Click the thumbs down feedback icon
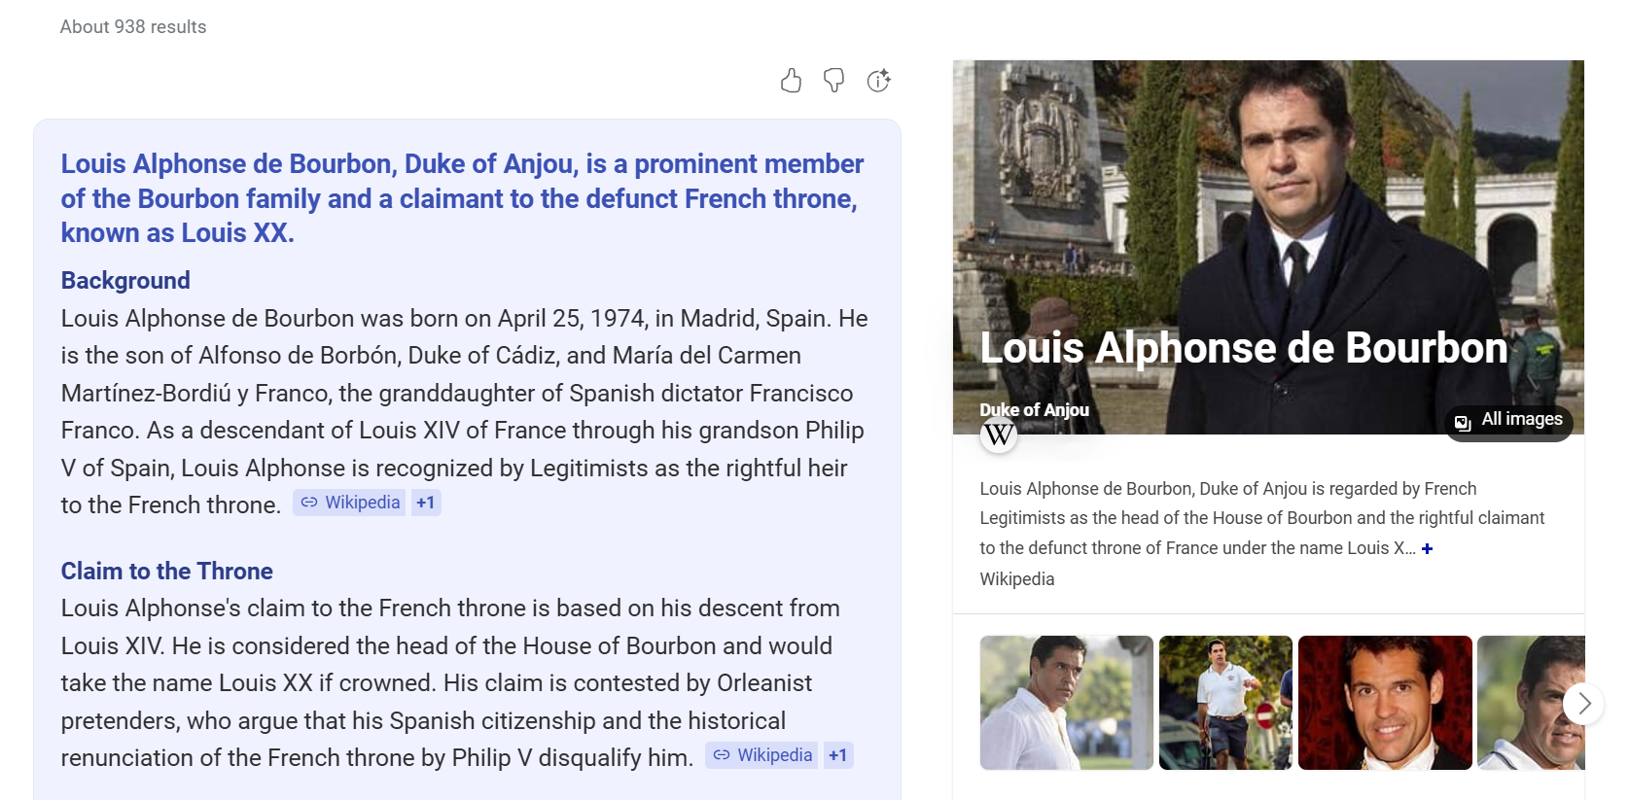Screen dimensions: 1629x800 coord(833,81)
